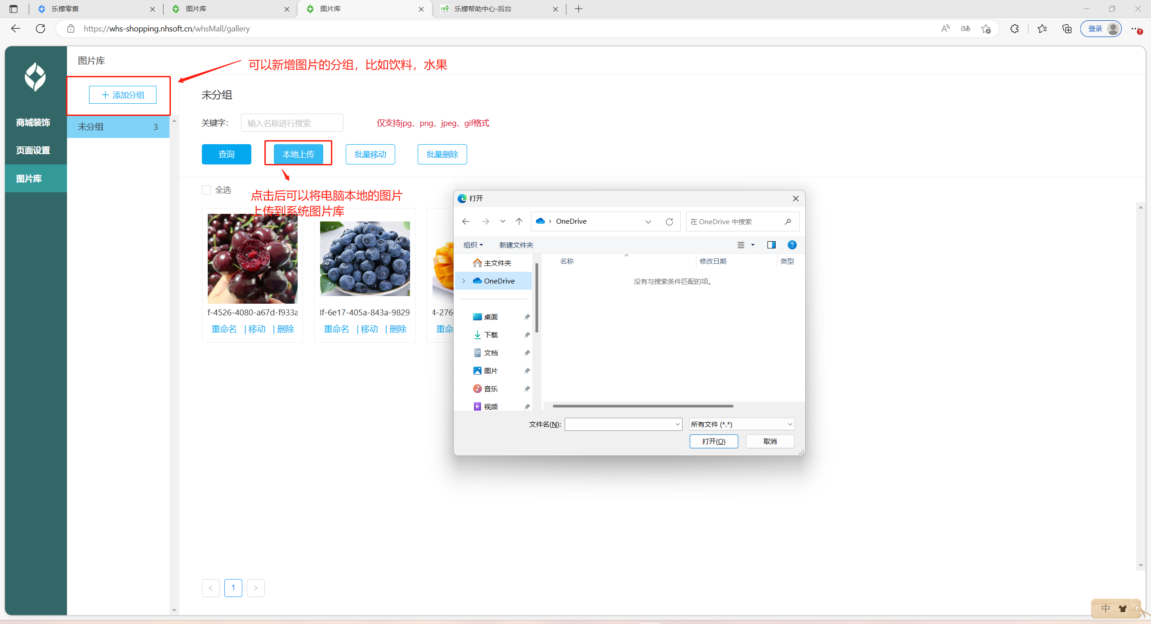Click 打开(O) in the file dialog
Image resolution: width=1151 pixels, height=624 pixels.
tap(714, 441)
